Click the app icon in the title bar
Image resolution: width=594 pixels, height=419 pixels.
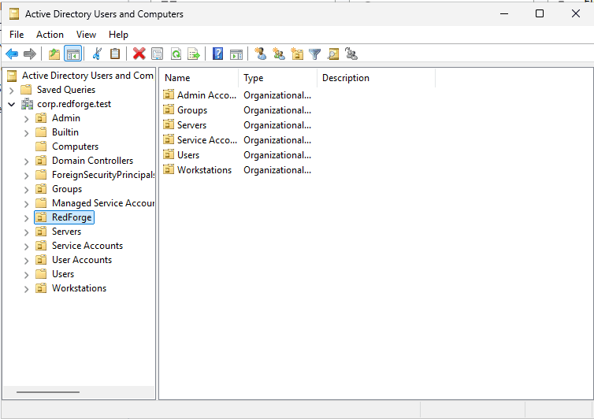pos(14,14)
